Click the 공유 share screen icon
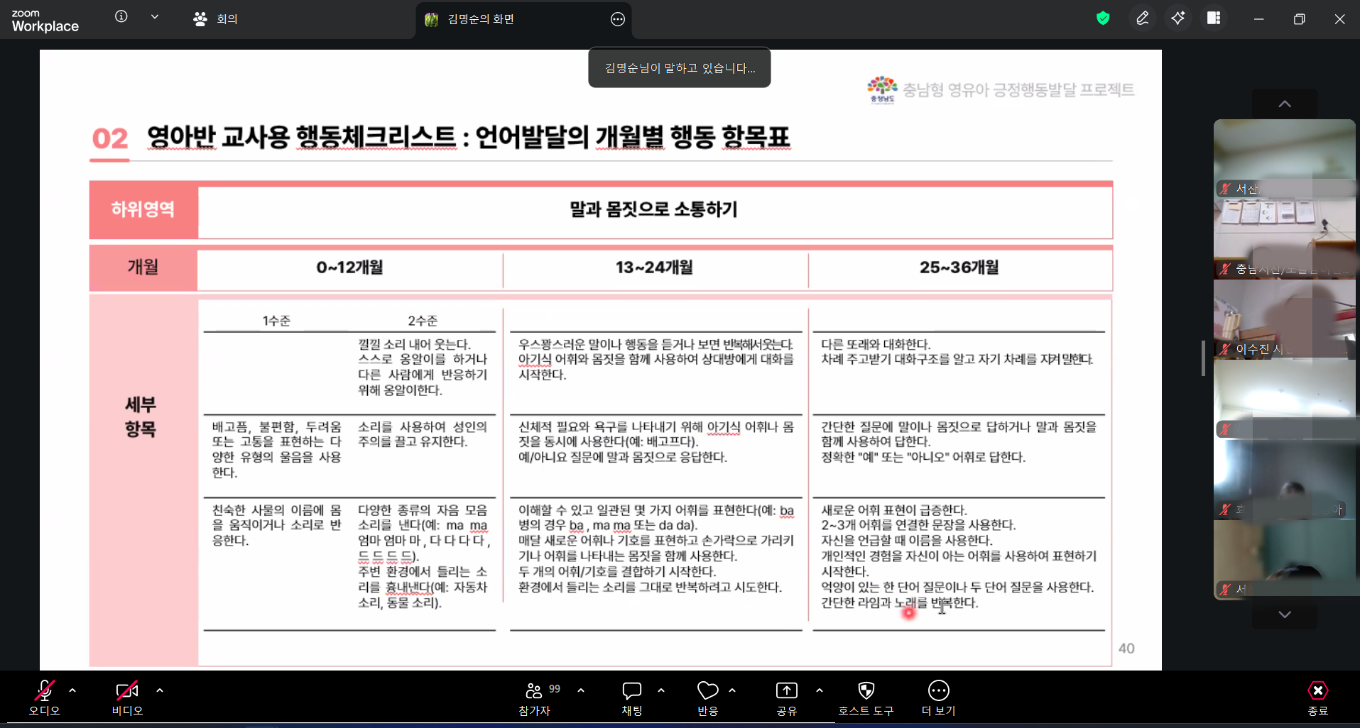Viewport: 1360px width, 728px height. (786, 697)
